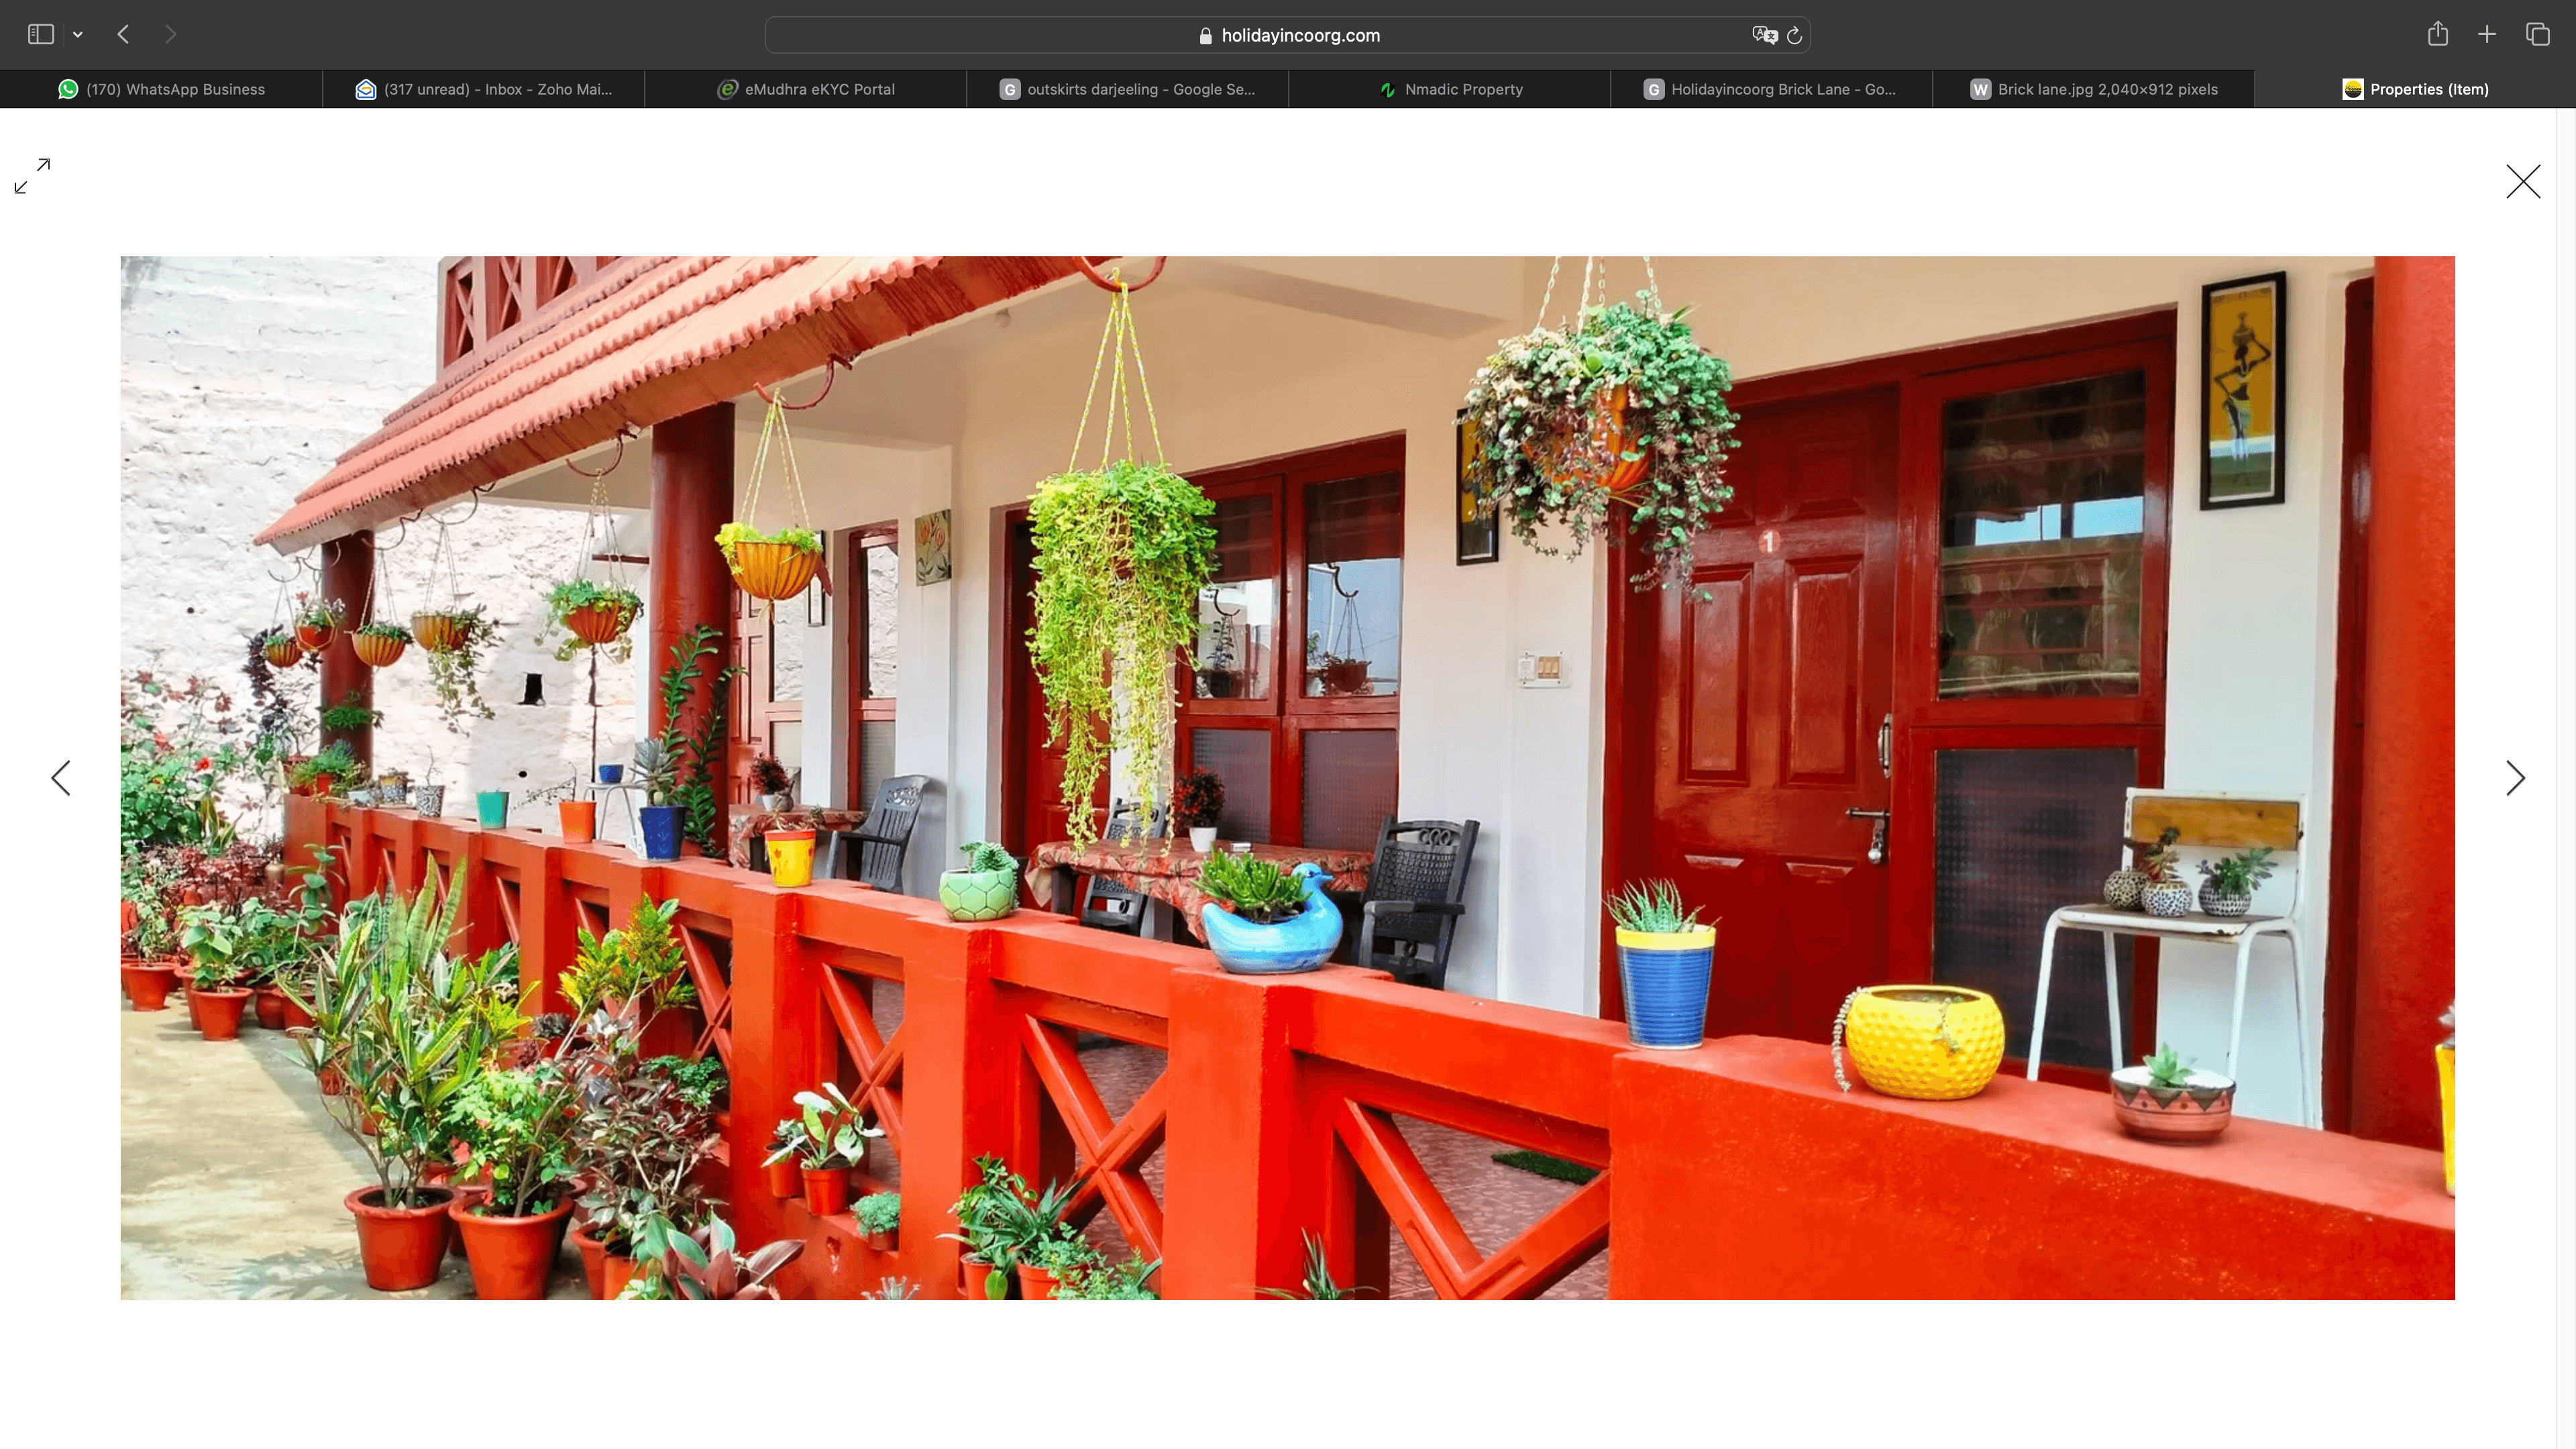Open the Nmadic Property tab
Screen dimensions: 2576x1449
point(1450,89)
